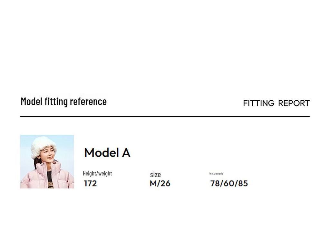The image size is (330, 247).
Task: Click the word "weight" in Height/weight
Action: pyautogui.click(x=105, y=173)
